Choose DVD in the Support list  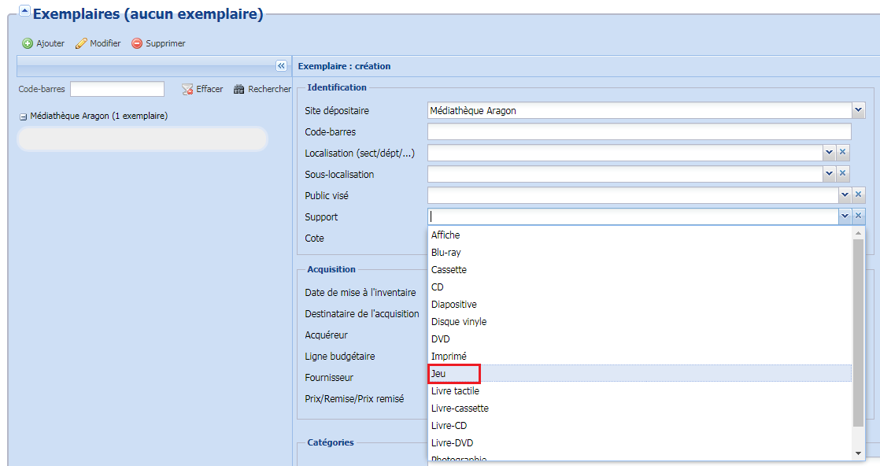441,338
